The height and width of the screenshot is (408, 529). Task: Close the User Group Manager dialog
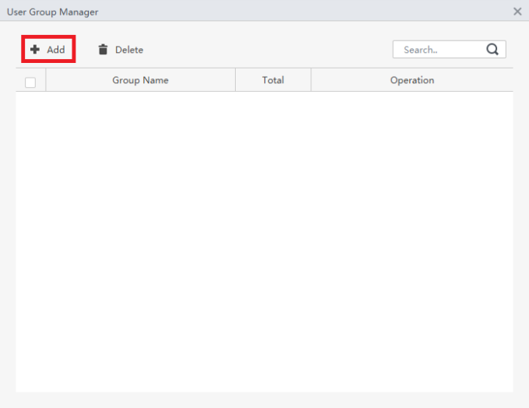[517, 12]
